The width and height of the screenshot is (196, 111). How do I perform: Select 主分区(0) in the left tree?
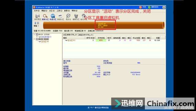pyautogui.click(x=45, y=42)
